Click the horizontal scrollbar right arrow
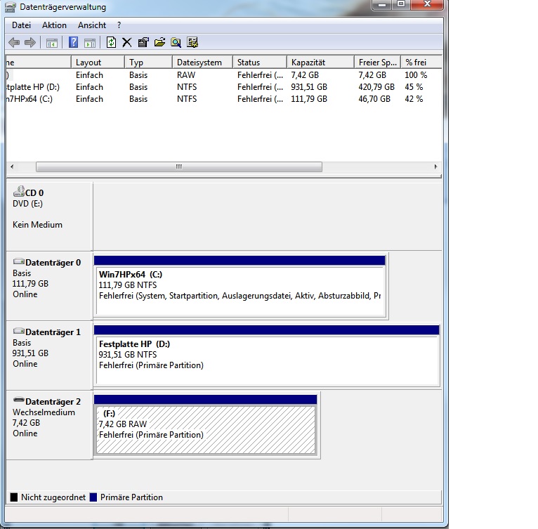The width and height of the screenshot is (538, 529). (435, 166)
